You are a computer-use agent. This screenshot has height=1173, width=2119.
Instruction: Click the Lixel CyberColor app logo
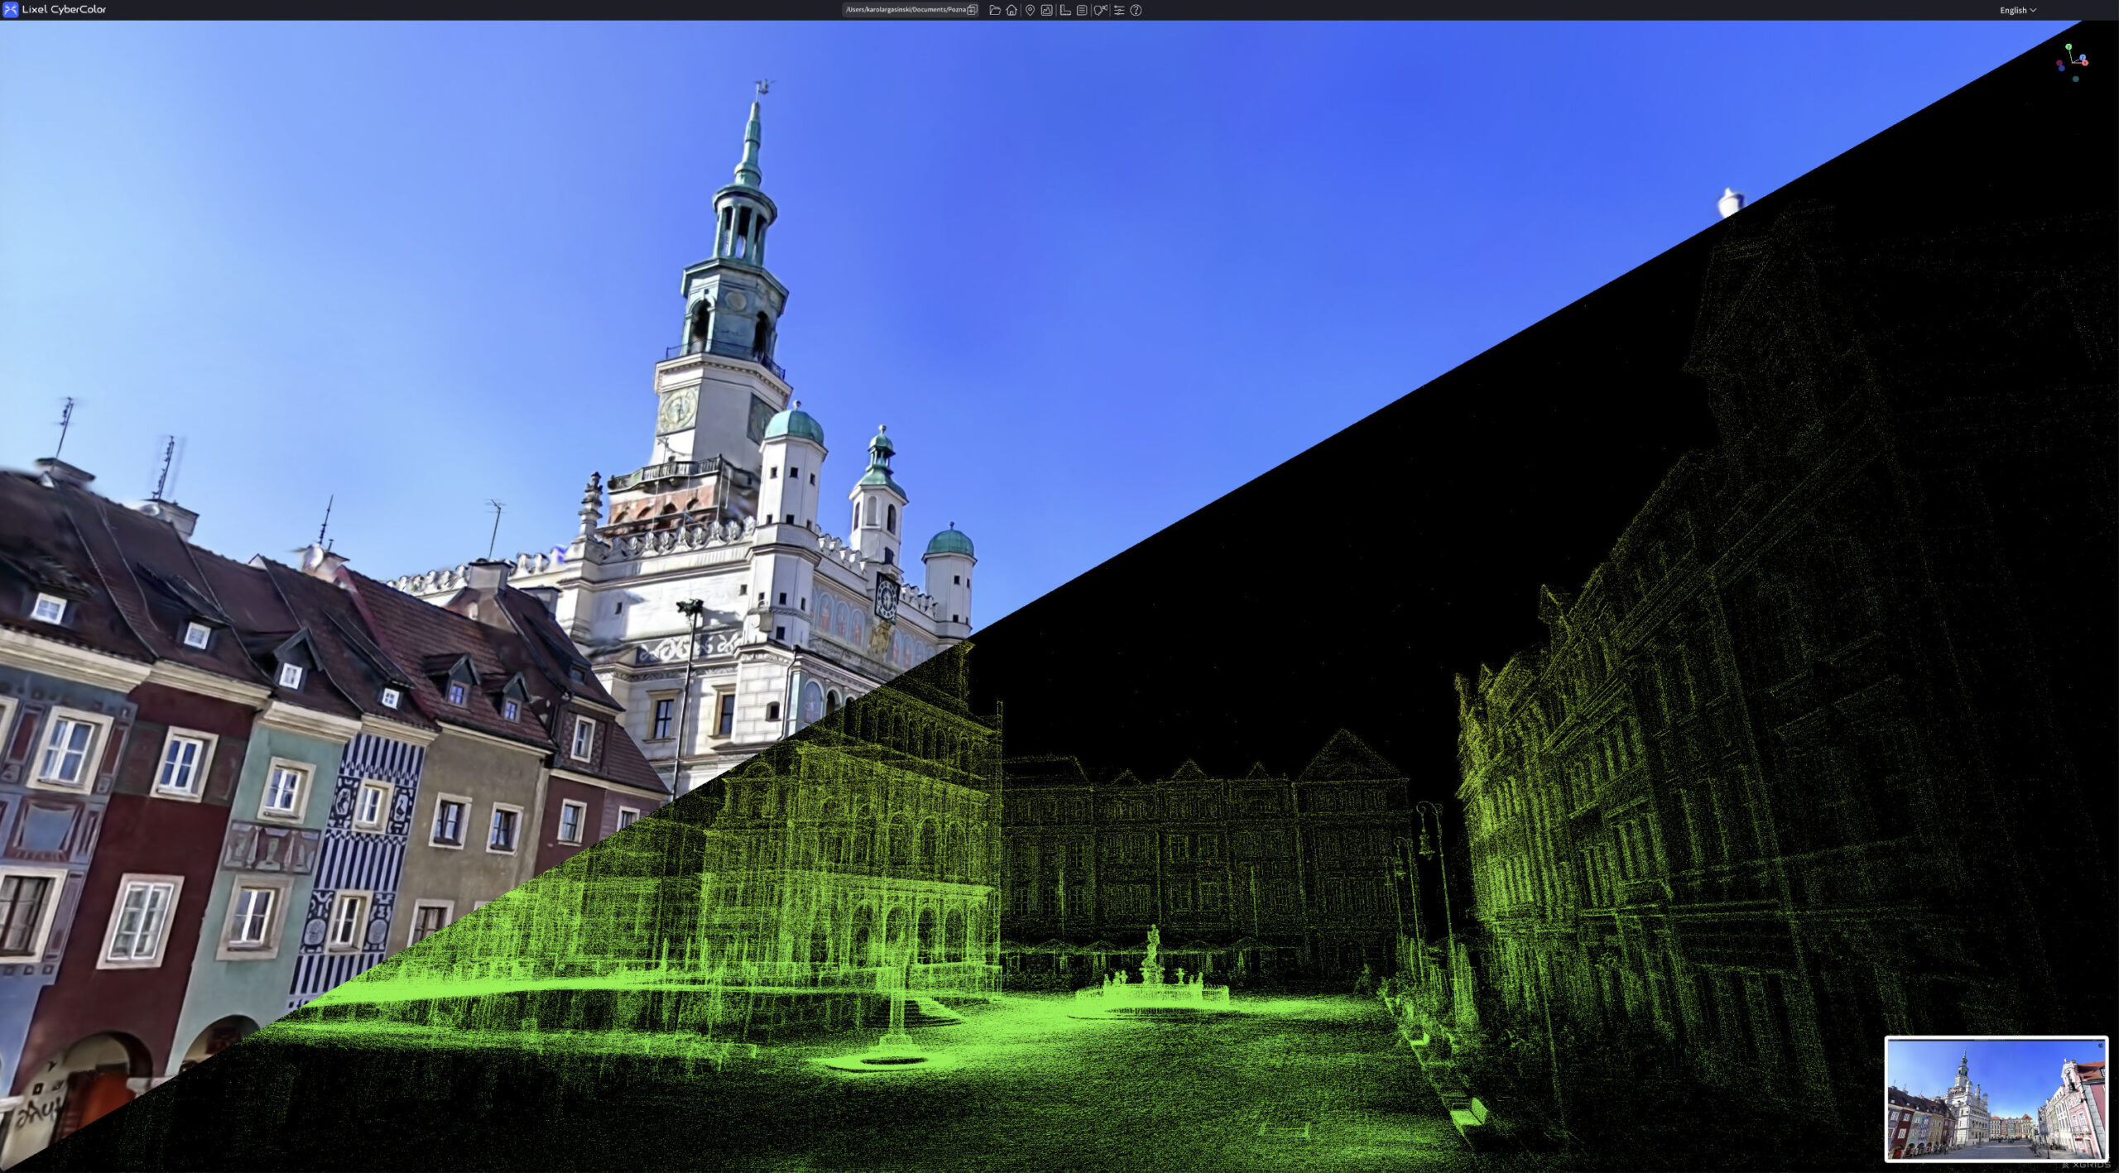(x=10, y=10)
